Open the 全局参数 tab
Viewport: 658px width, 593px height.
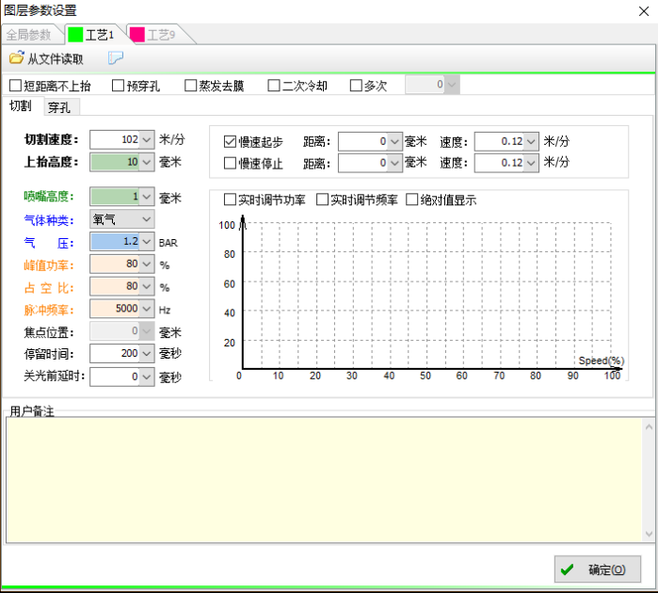(29, 35)
